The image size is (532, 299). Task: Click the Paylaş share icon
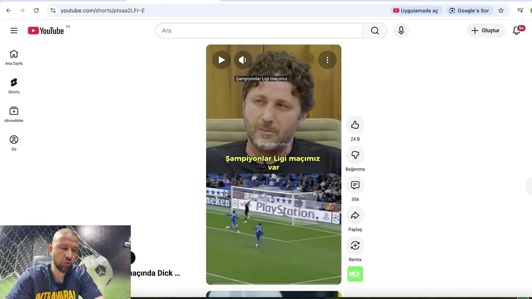pyautogui.click(x=355, y=215)
